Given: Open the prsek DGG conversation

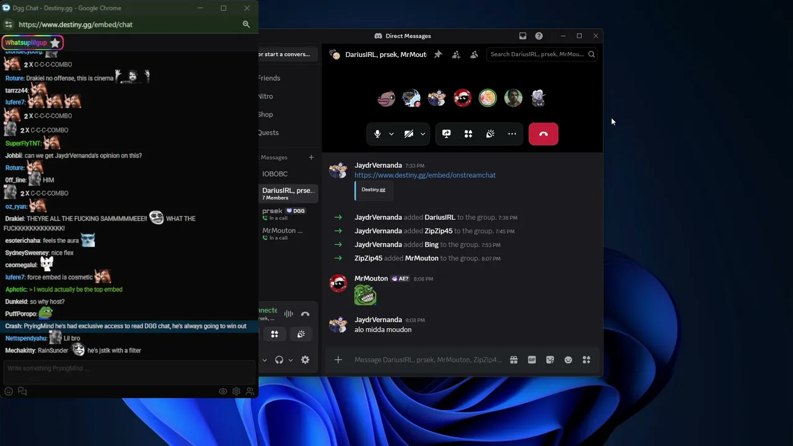Looking at the screenshot, I should pos(288,214).
